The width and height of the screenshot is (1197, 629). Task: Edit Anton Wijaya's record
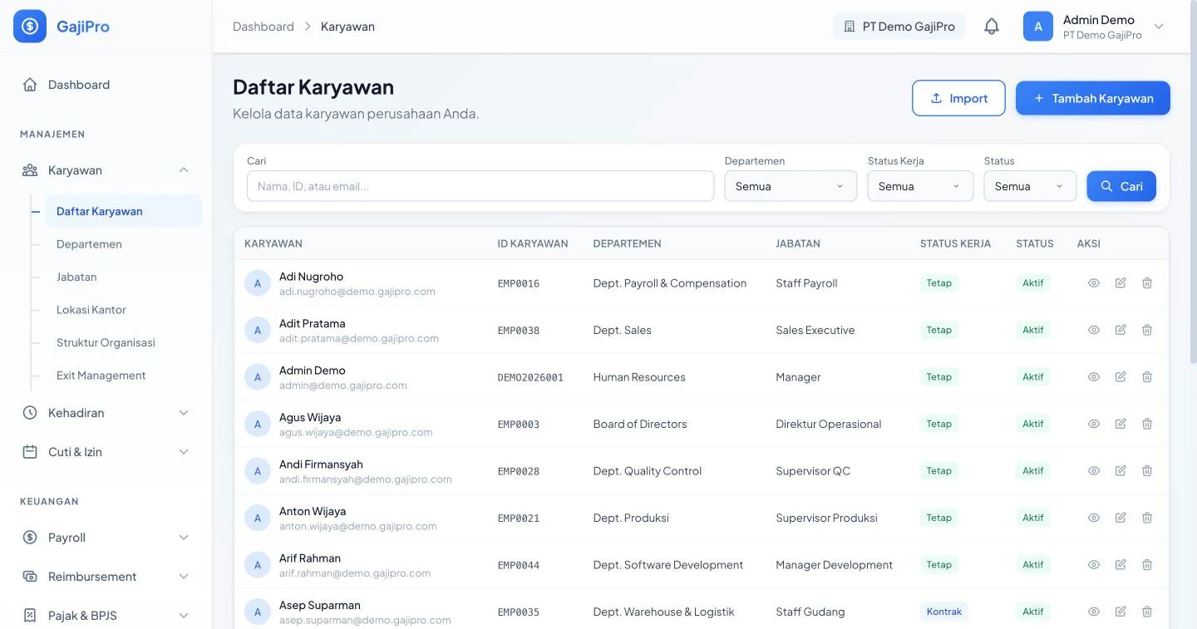coord(1121,518)
